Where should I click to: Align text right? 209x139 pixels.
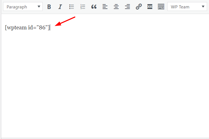[x=127, y=7]
